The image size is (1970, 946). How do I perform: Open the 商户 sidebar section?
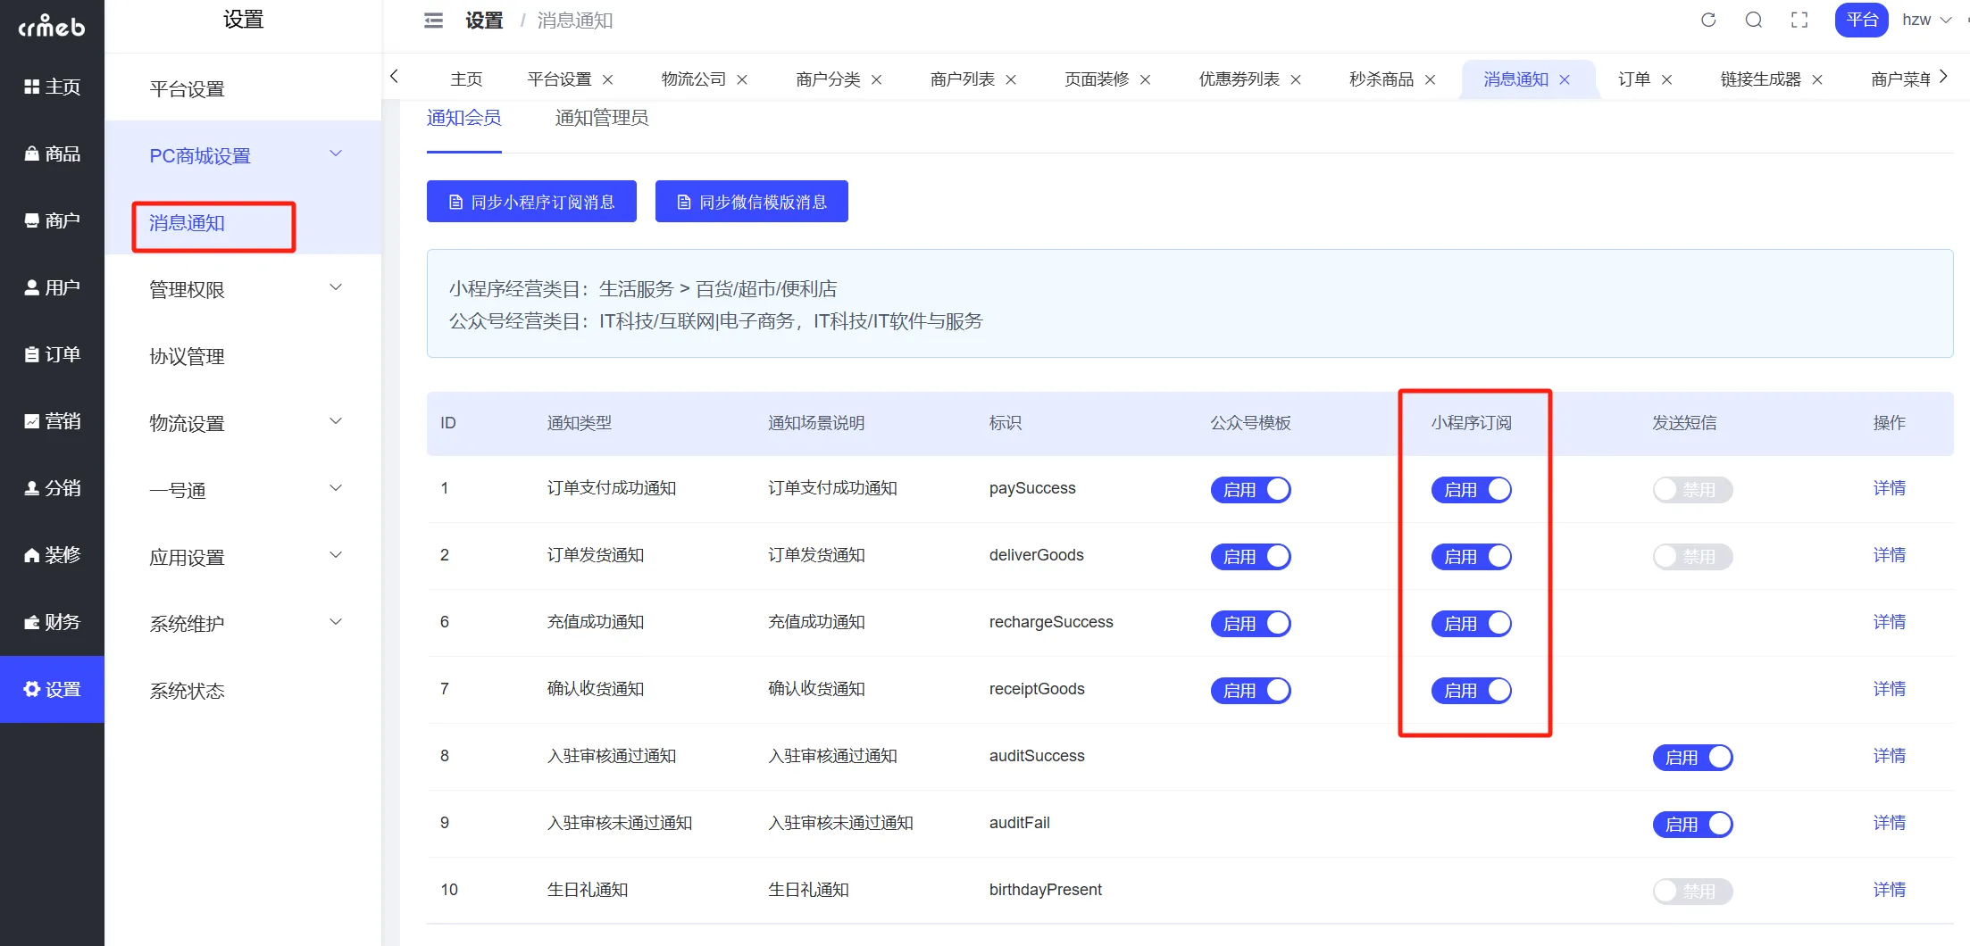coord(52,220)
